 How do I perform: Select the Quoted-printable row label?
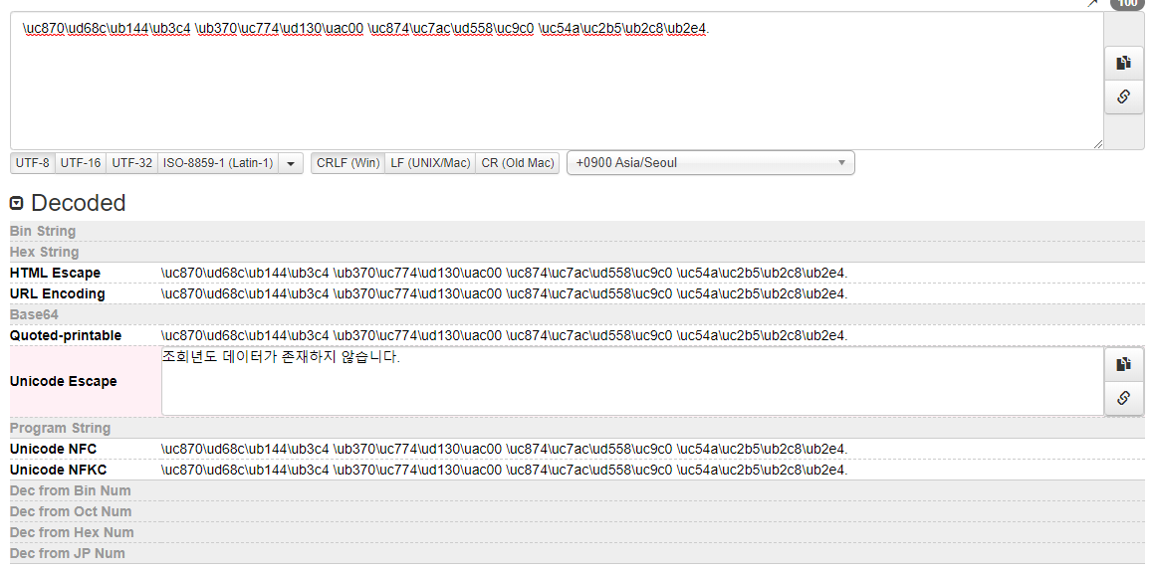point(66,335)
